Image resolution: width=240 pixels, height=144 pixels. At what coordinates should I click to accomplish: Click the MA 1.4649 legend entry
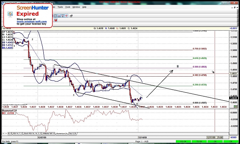coord(7,47)
